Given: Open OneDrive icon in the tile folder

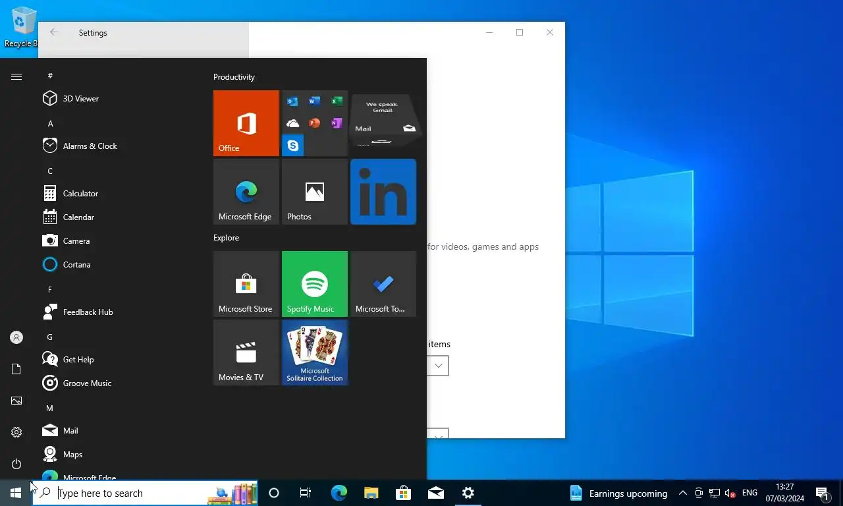Looking at the screenshot, I should click(x=293, y=123).
